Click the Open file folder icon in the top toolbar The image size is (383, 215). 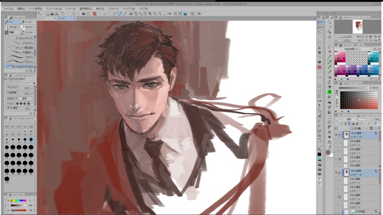tap(52, 14)
